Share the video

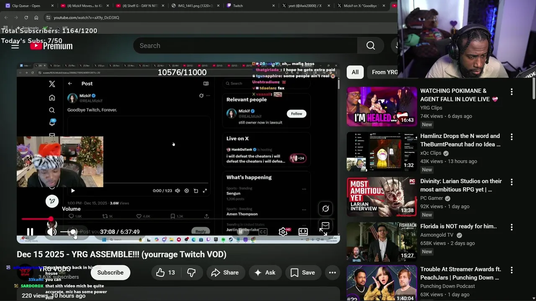click(225, 273)
